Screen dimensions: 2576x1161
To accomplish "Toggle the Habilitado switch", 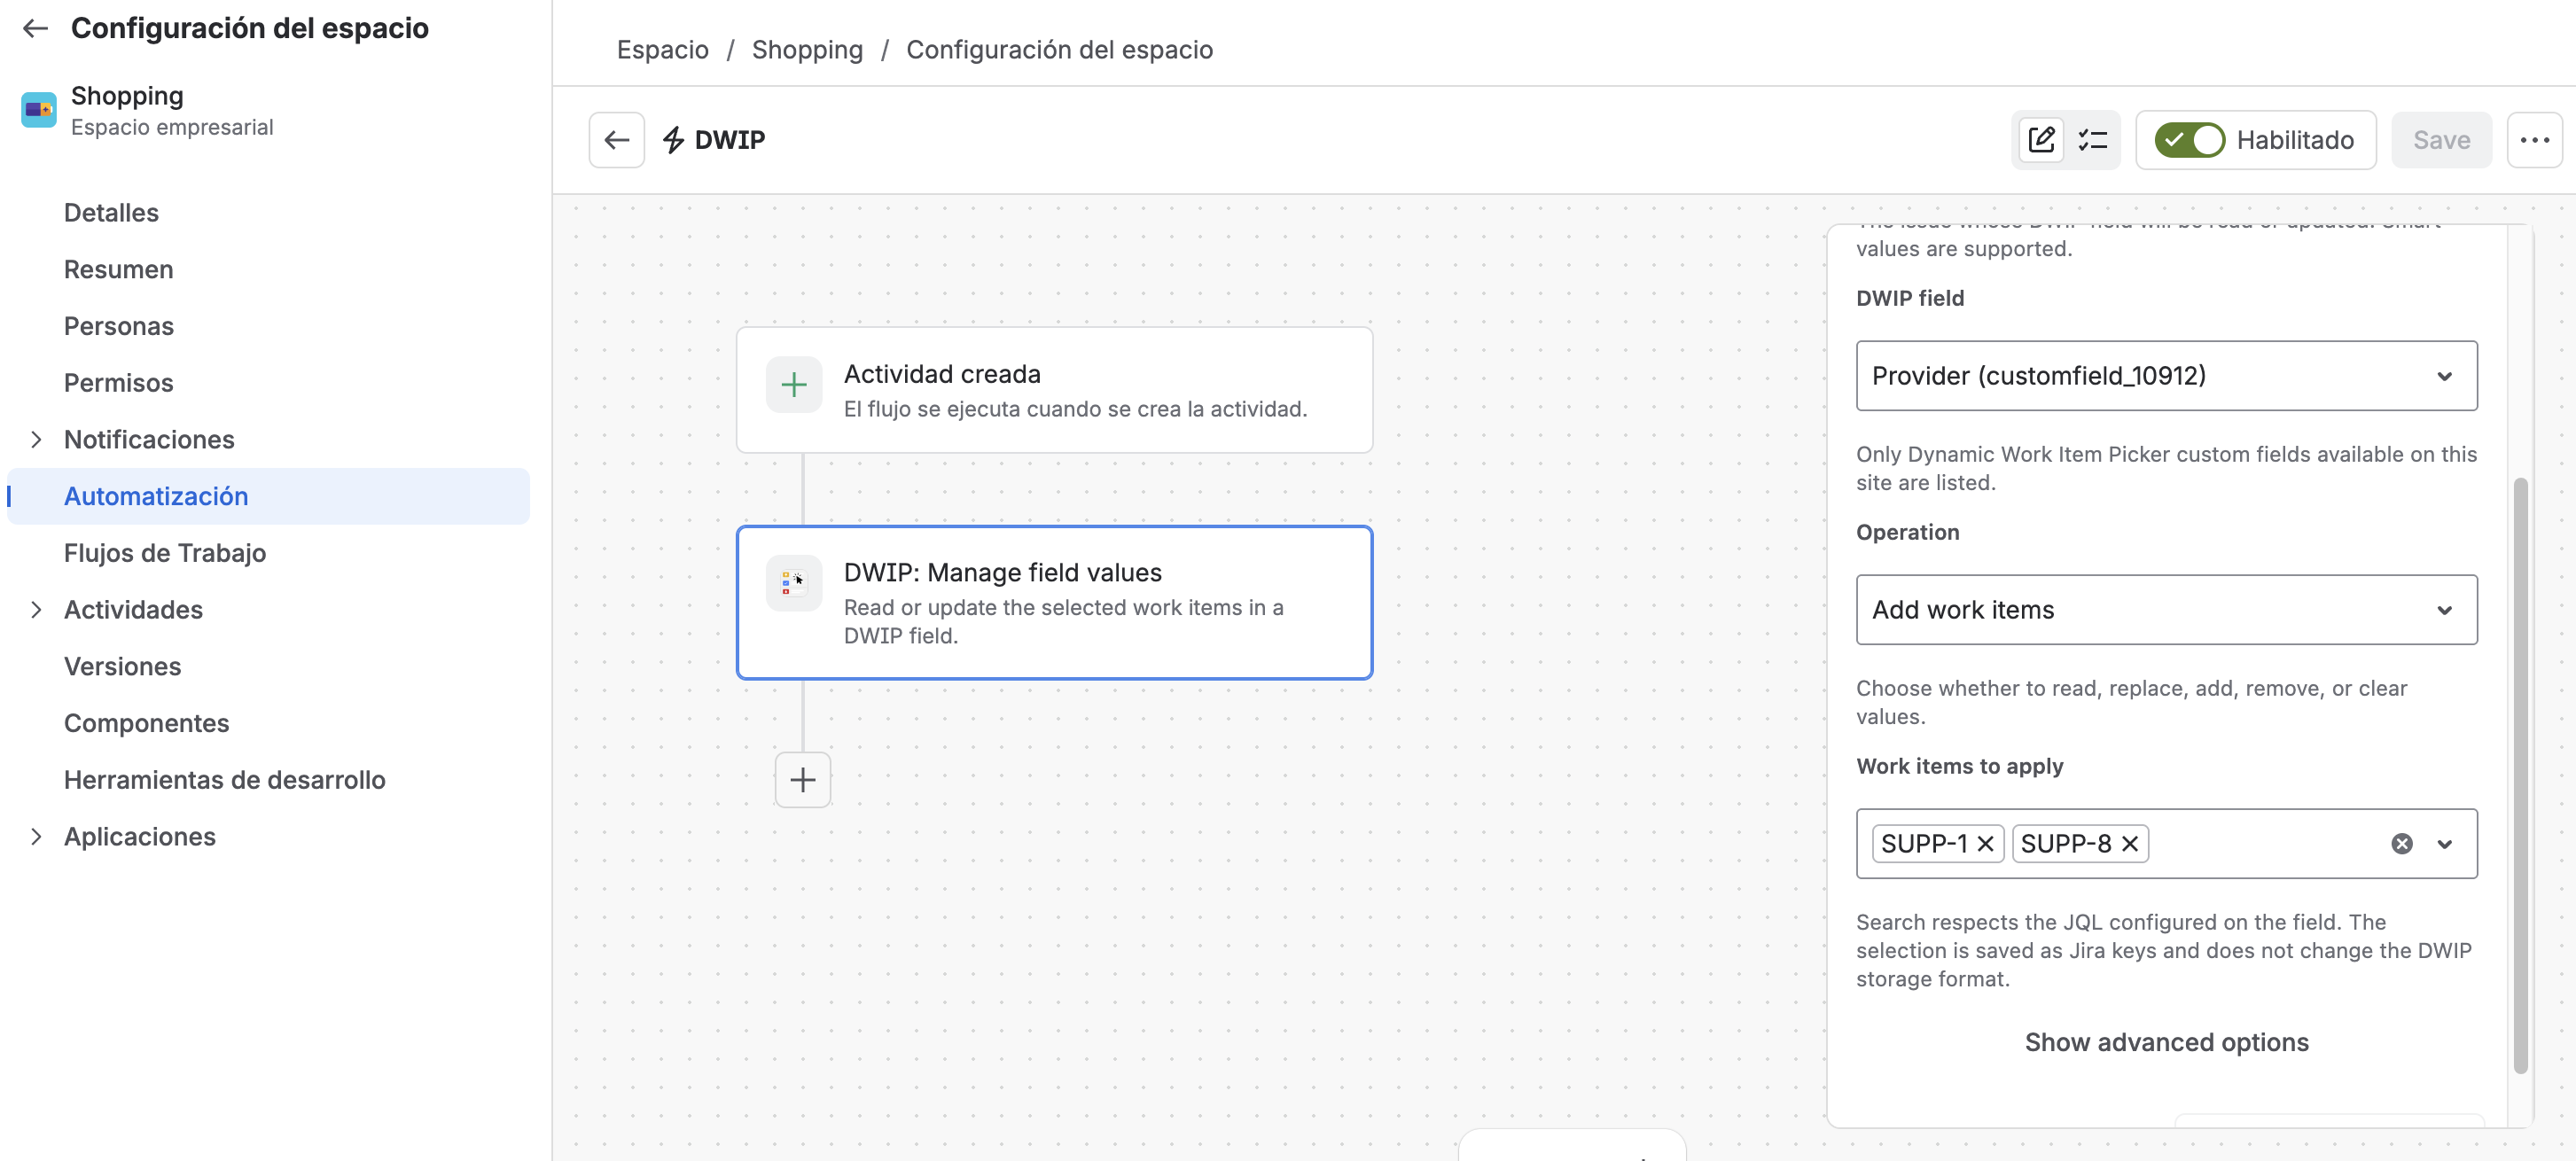I will [x=2189, y=140].
